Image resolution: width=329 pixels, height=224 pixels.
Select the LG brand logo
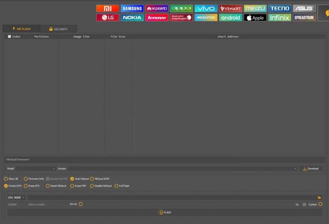coord(108,18)
